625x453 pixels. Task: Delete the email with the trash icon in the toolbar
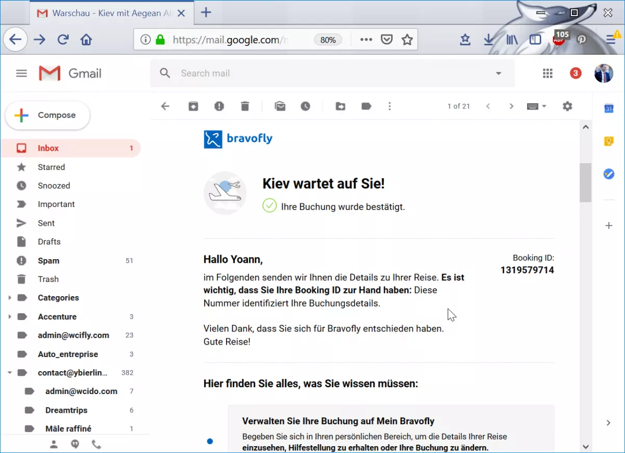pos(245,106)
